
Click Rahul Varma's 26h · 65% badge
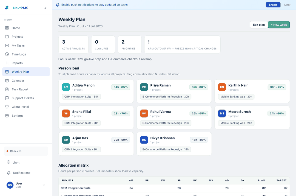pos(199,113)
